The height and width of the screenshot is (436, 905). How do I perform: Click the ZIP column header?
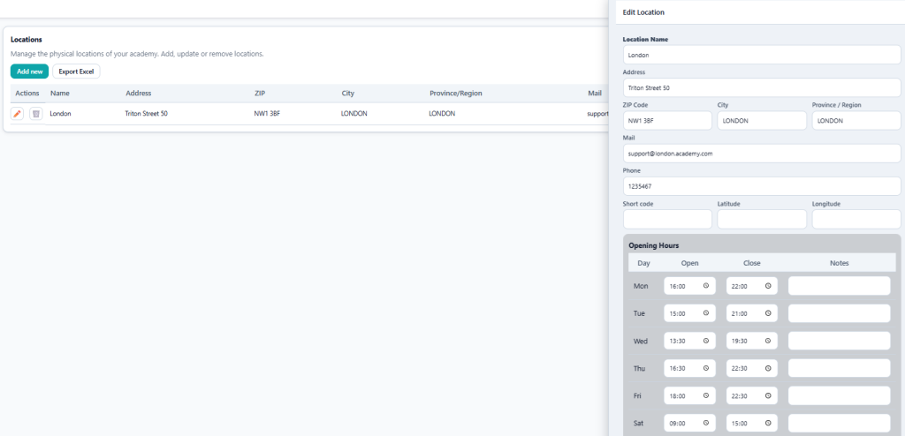[260, 93]
